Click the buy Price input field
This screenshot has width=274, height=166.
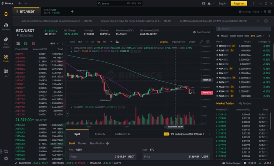click(x=103, y=156)
